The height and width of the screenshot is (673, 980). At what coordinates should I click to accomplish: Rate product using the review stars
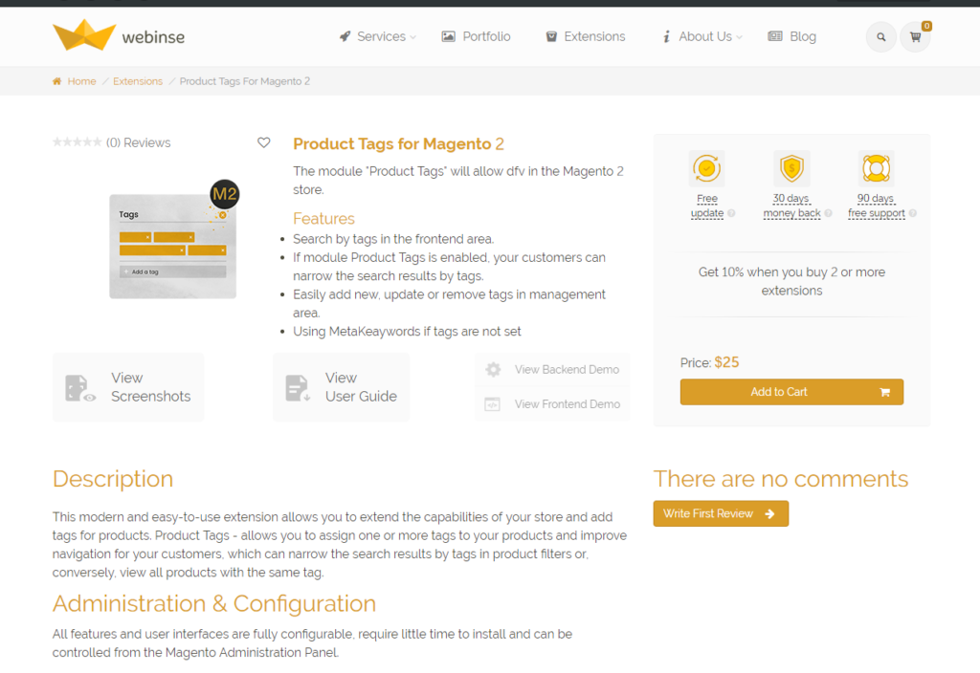click(x=77, y=142)
